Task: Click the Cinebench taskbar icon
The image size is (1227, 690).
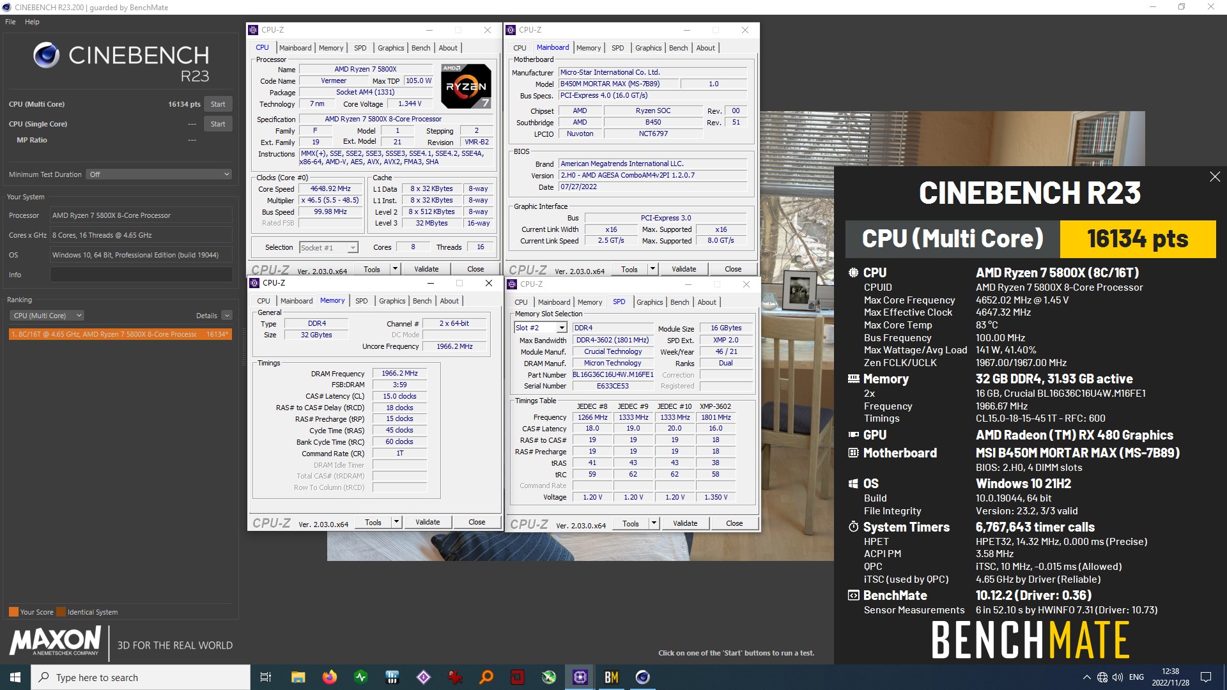Action: click(x=643, y=677)
